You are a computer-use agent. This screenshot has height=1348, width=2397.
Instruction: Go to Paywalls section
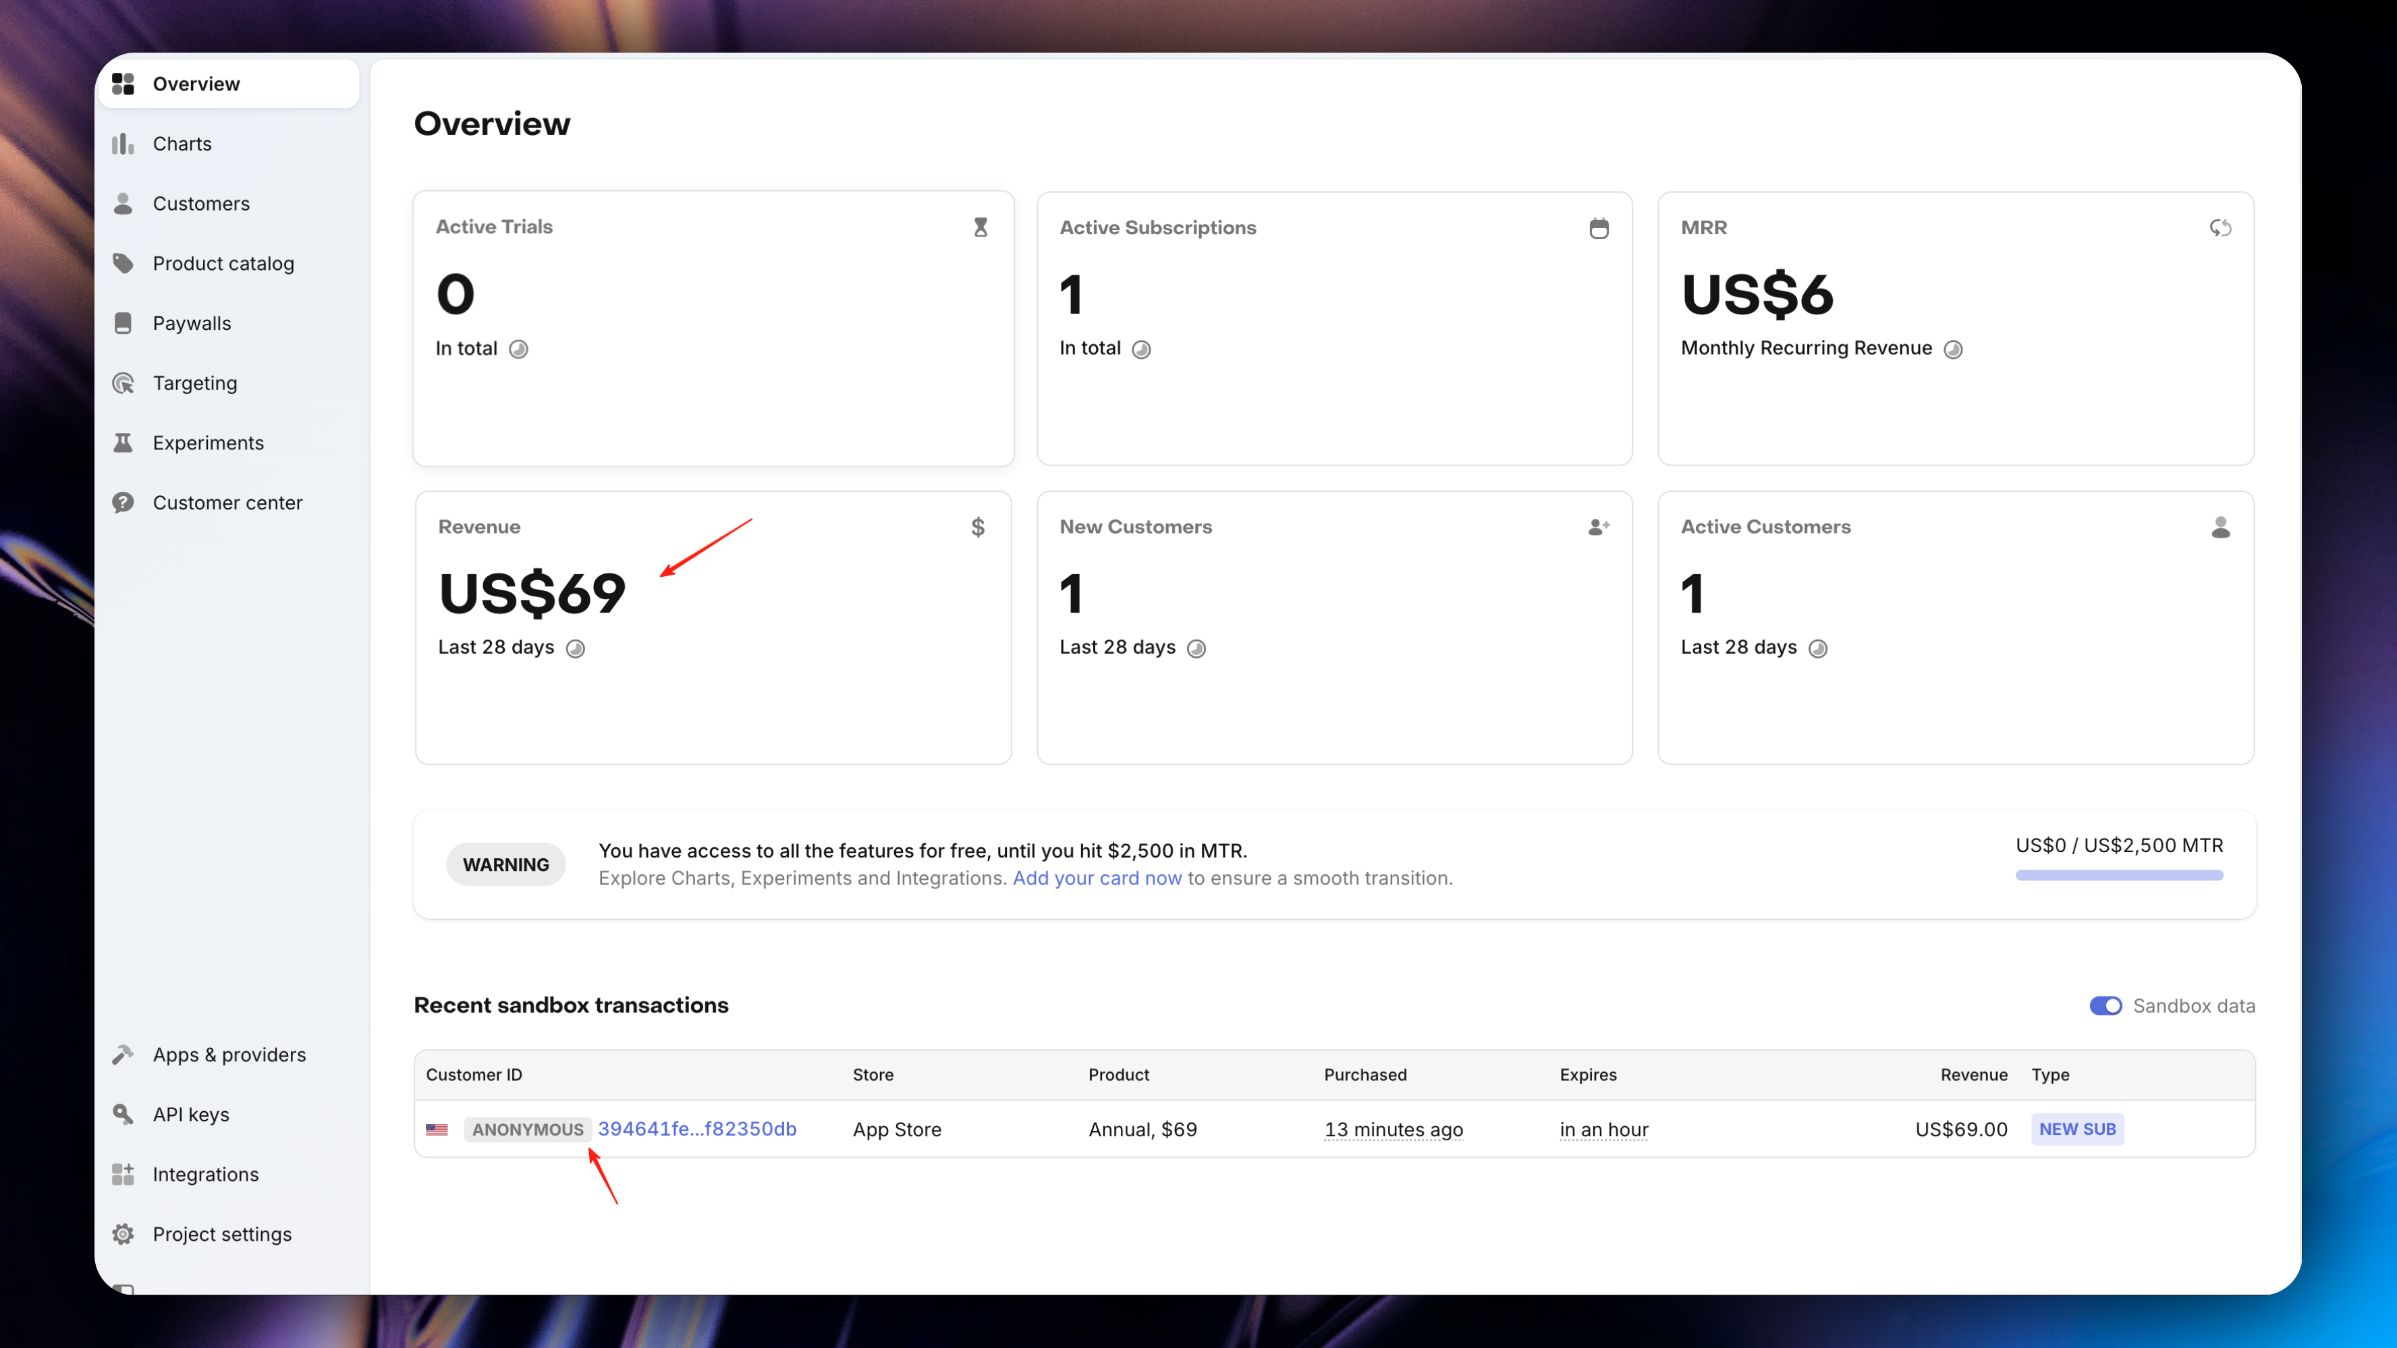point(192,324)
